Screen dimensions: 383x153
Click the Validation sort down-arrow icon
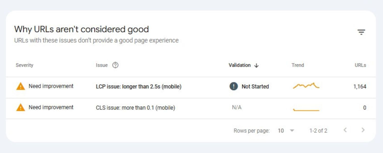[257, 66]
